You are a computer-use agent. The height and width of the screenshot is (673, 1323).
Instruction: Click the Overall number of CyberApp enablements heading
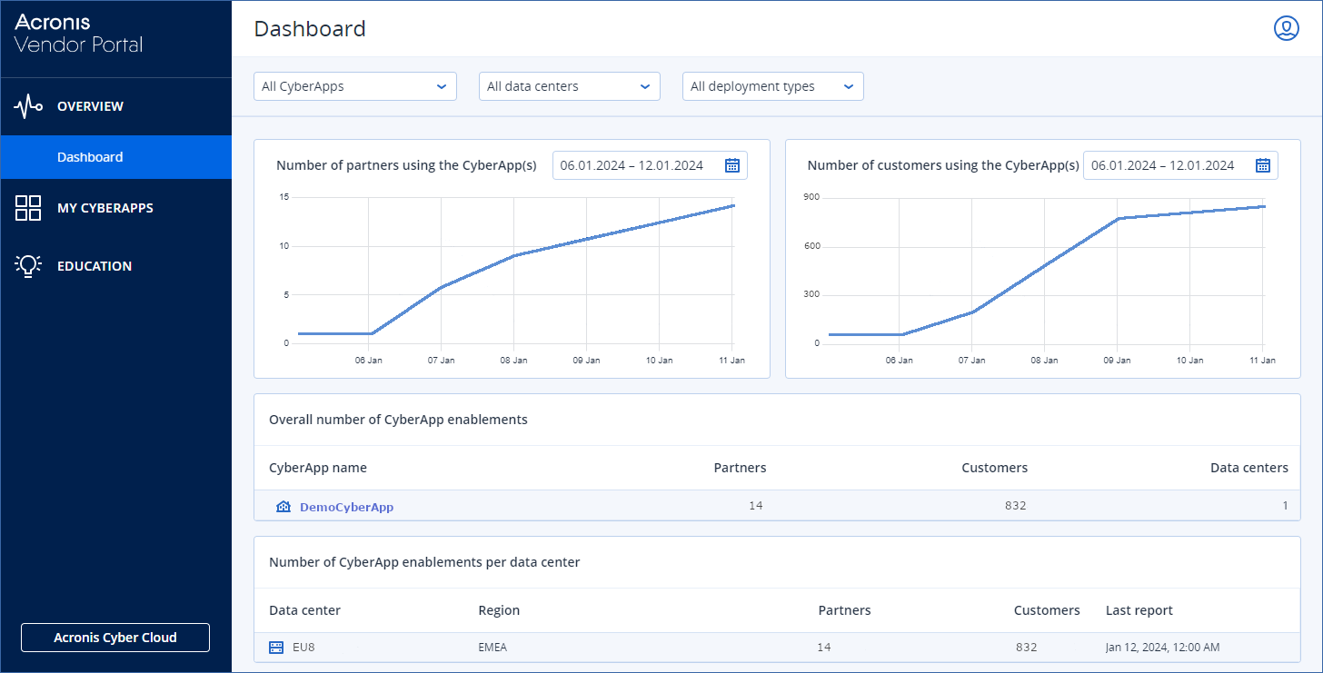click(x=398, y=420)
